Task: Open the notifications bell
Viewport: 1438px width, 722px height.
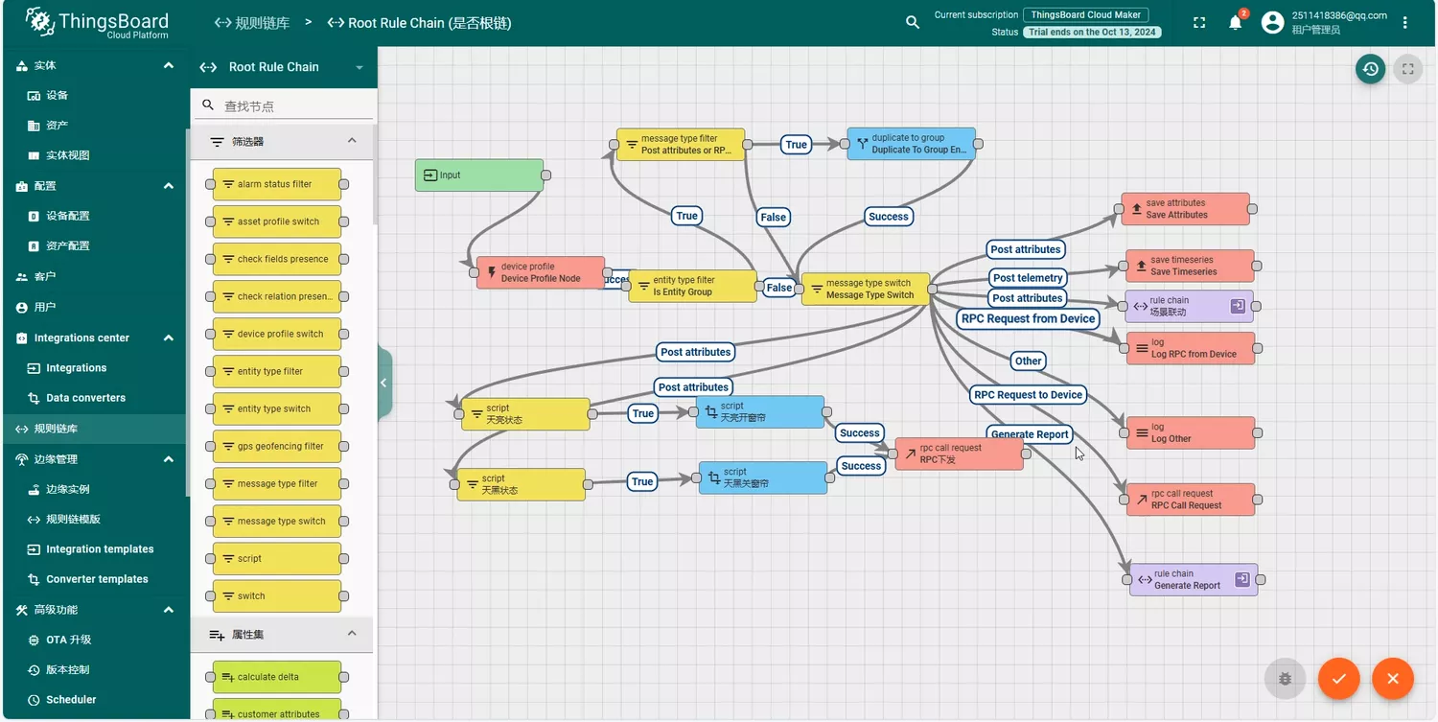Action: 1236,22
